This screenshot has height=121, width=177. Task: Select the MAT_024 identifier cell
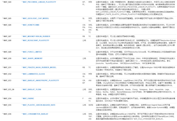click(7, 2)
